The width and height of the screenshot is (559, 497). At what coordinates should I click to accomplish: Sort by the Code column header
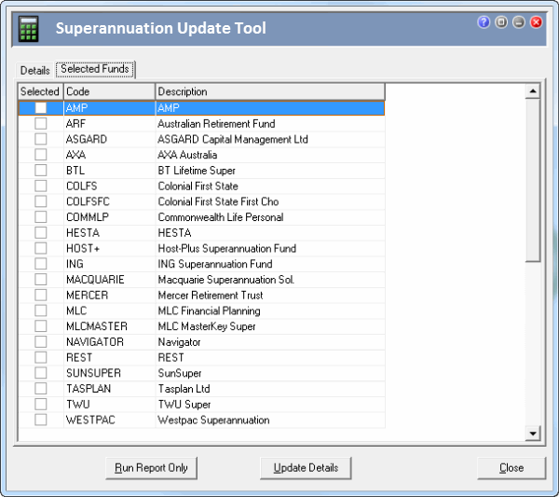(109, 91)
